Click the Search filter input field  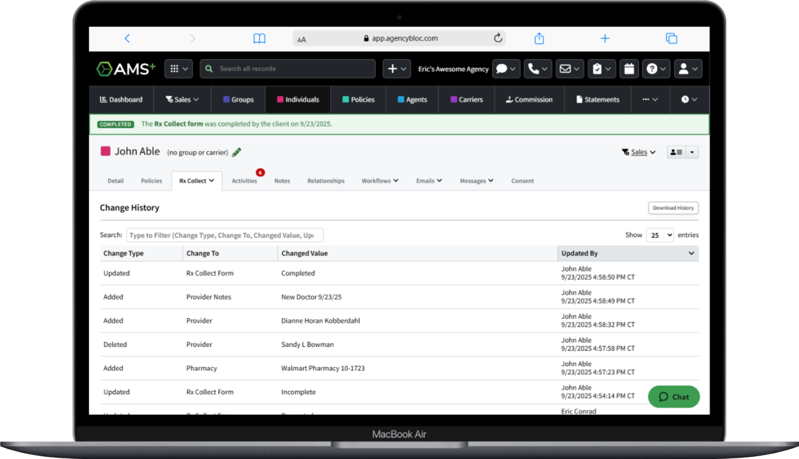pos(224,235)
